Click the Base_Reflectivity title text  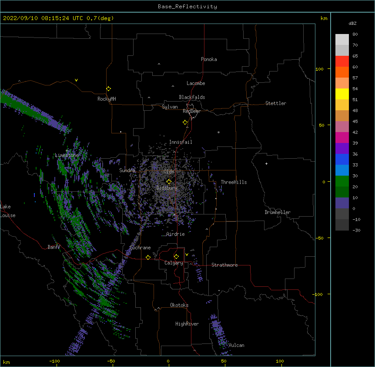(187, 7)
